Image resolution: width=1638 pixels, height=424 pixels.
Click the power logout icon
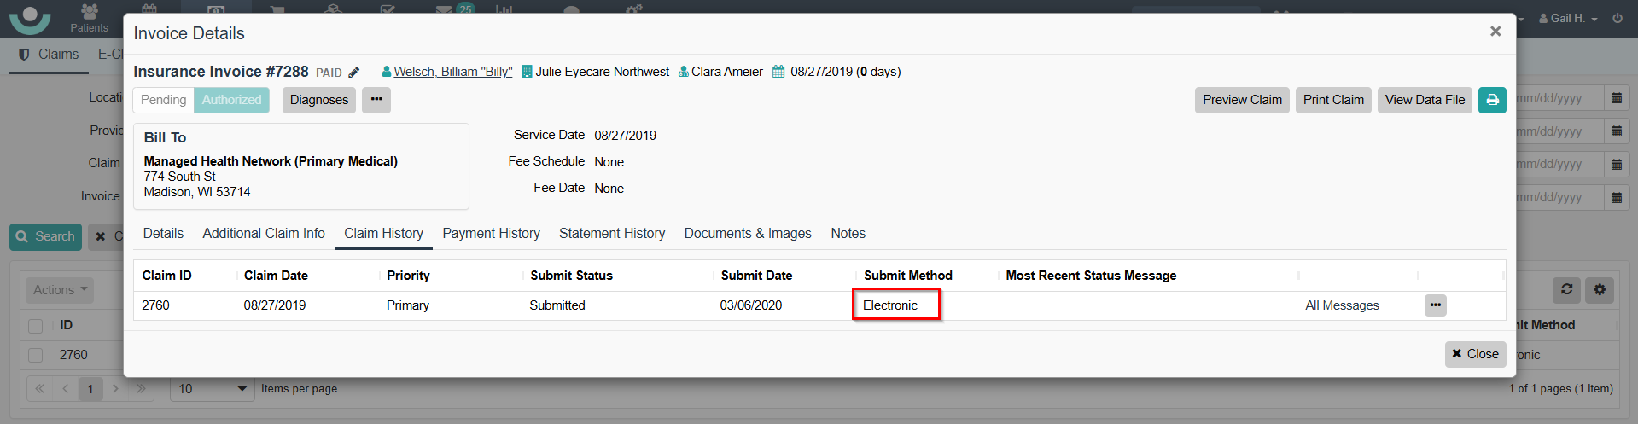point(1618,18)
